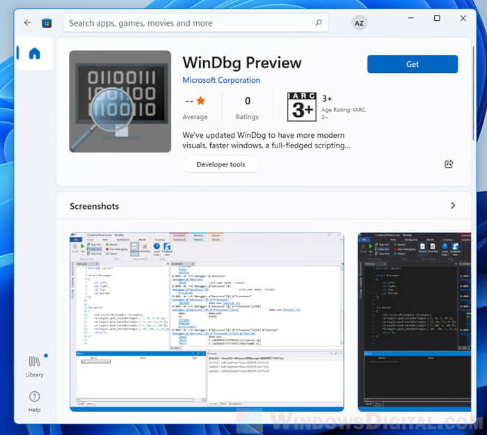Viewport: 487px width, 435px height.
Task: Install the app with Get button
Action: pos(413,64)
